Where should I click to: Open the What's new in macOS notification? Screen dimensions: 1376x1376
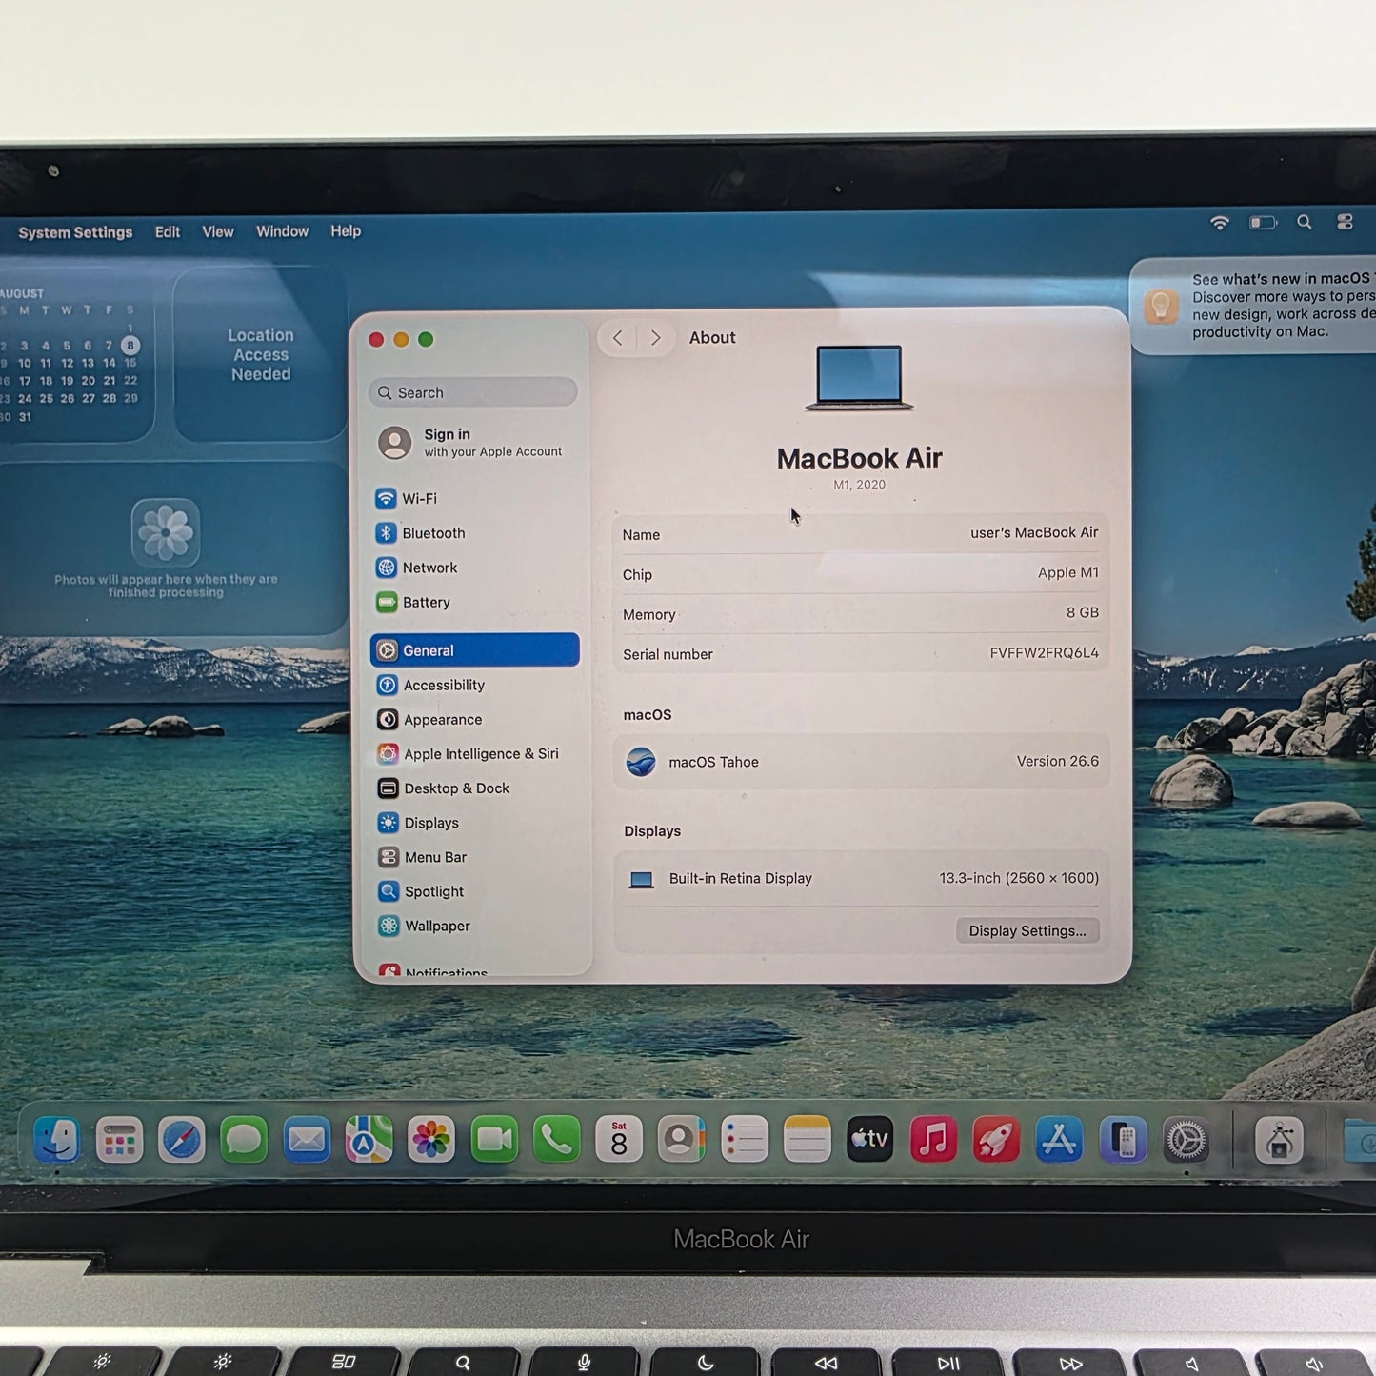(x=1253, y=306)
